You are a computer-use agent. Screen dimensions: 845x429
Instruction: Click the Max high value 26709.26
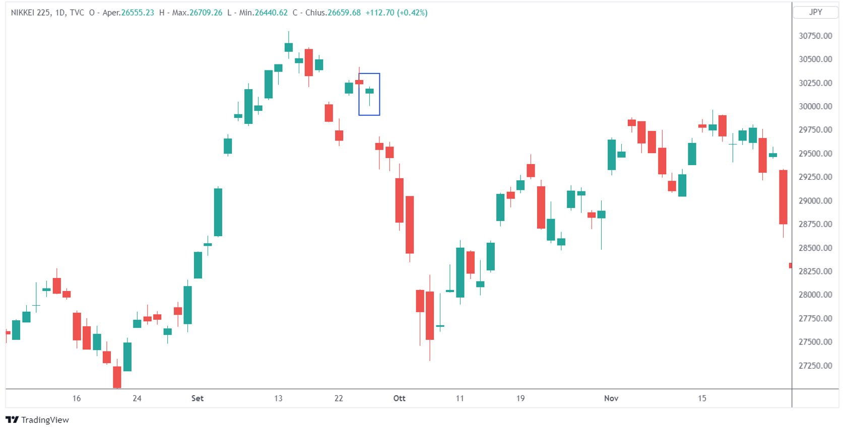[x=206, y=13]
